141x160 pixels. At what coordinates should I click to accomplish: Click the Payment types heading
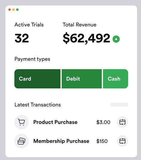(x=32, y=59)
